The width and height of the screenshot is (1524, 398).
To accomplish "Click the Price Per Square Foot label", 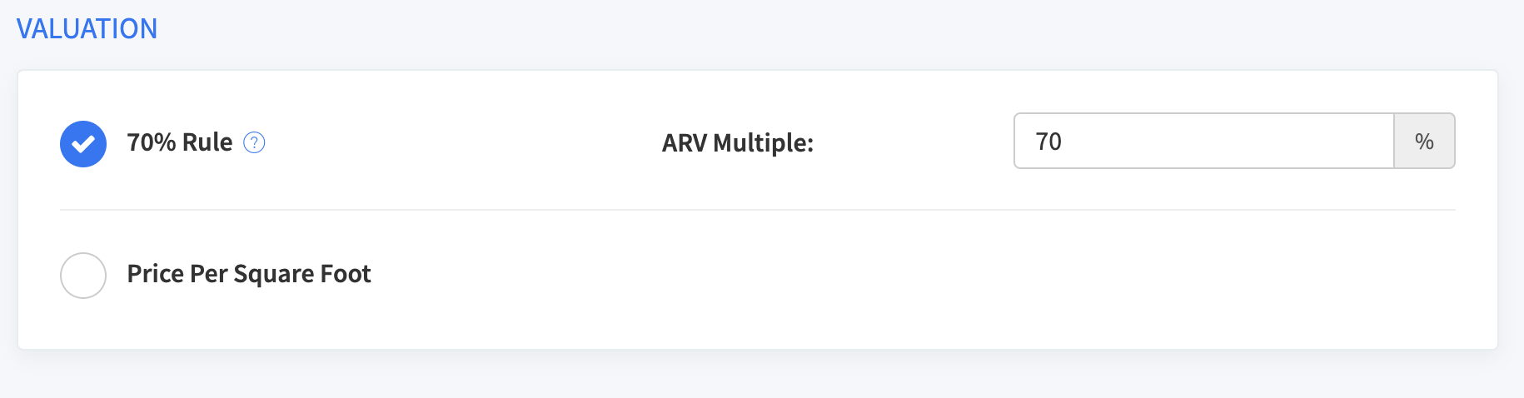I will coord(249,274).
